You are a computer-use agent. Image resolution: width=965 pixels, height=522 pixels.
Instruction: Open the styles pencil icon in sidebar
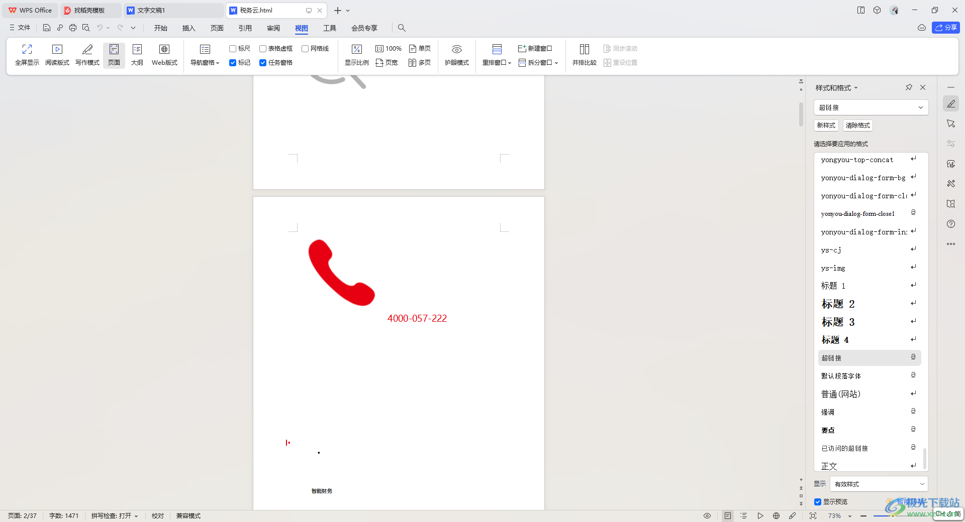(x=951, y=103)
